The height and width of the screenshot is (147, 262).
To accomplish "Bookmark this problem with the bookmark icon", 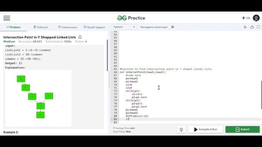I will coord(80,37).
